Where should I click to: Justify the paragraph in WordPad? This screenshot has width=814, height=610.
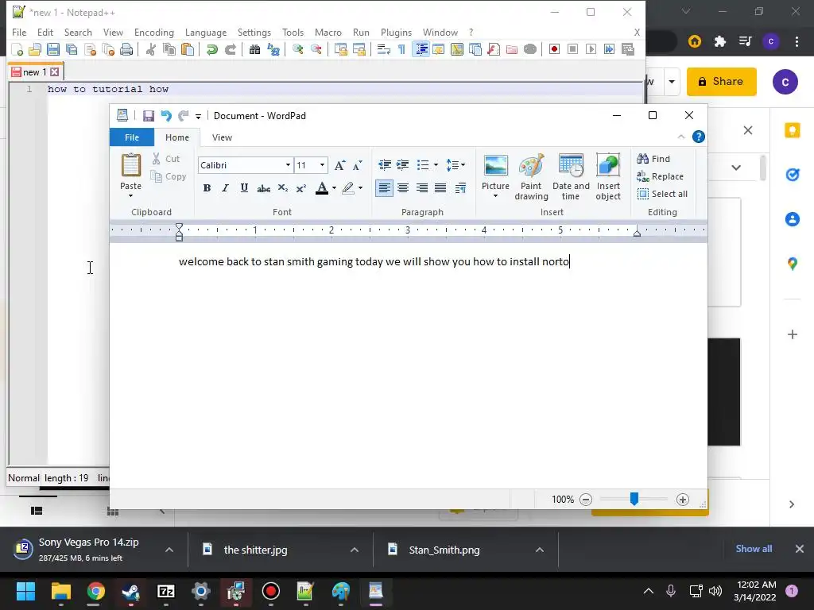(440, 187)
